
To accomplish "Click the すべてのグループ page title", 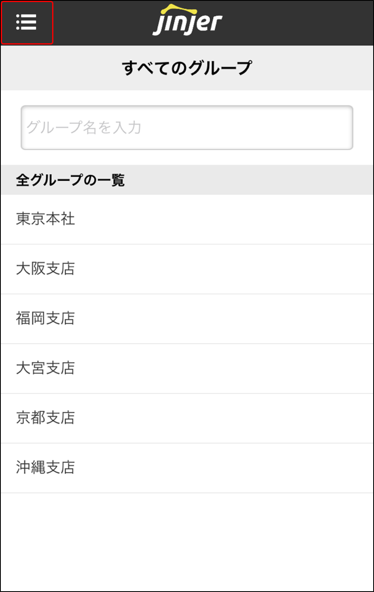I will 187,68.
